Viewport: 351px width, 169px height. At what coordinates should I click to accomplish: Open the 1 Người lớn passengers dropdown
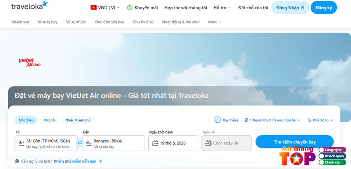[272, 120]
